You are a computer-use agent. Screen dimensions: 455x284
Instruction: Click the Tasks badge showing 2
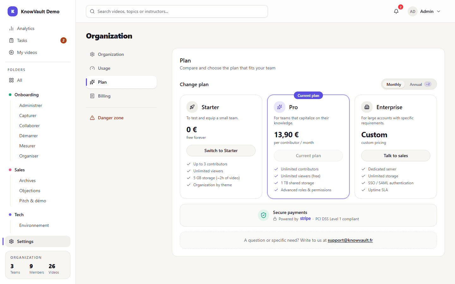point(64,40)
